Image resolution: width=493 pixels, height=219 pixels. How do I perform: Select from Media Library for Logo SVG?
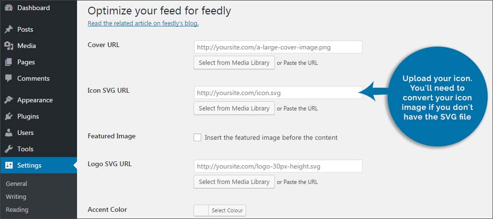pos(234,182)
